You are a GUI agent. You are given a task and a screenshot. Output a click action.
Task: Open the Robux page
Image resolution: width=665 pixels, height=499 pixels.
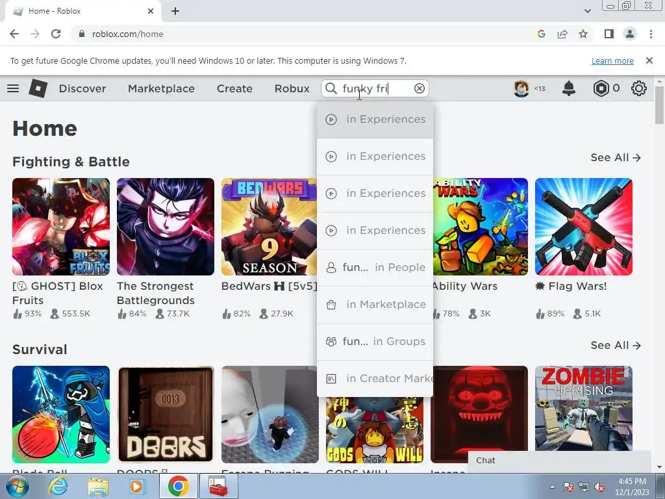[x=292, y=88]
